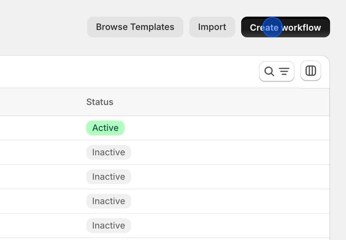Click the third Inactive status badge
This screenshot has width=346, height=240.
109,201
